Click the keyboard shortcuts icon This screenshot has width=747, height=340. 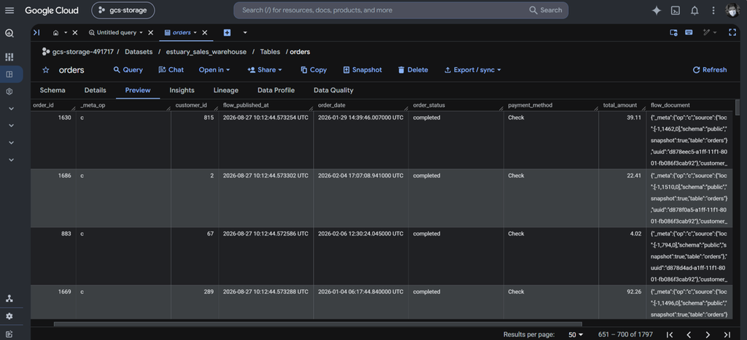[x=689, y=32]
